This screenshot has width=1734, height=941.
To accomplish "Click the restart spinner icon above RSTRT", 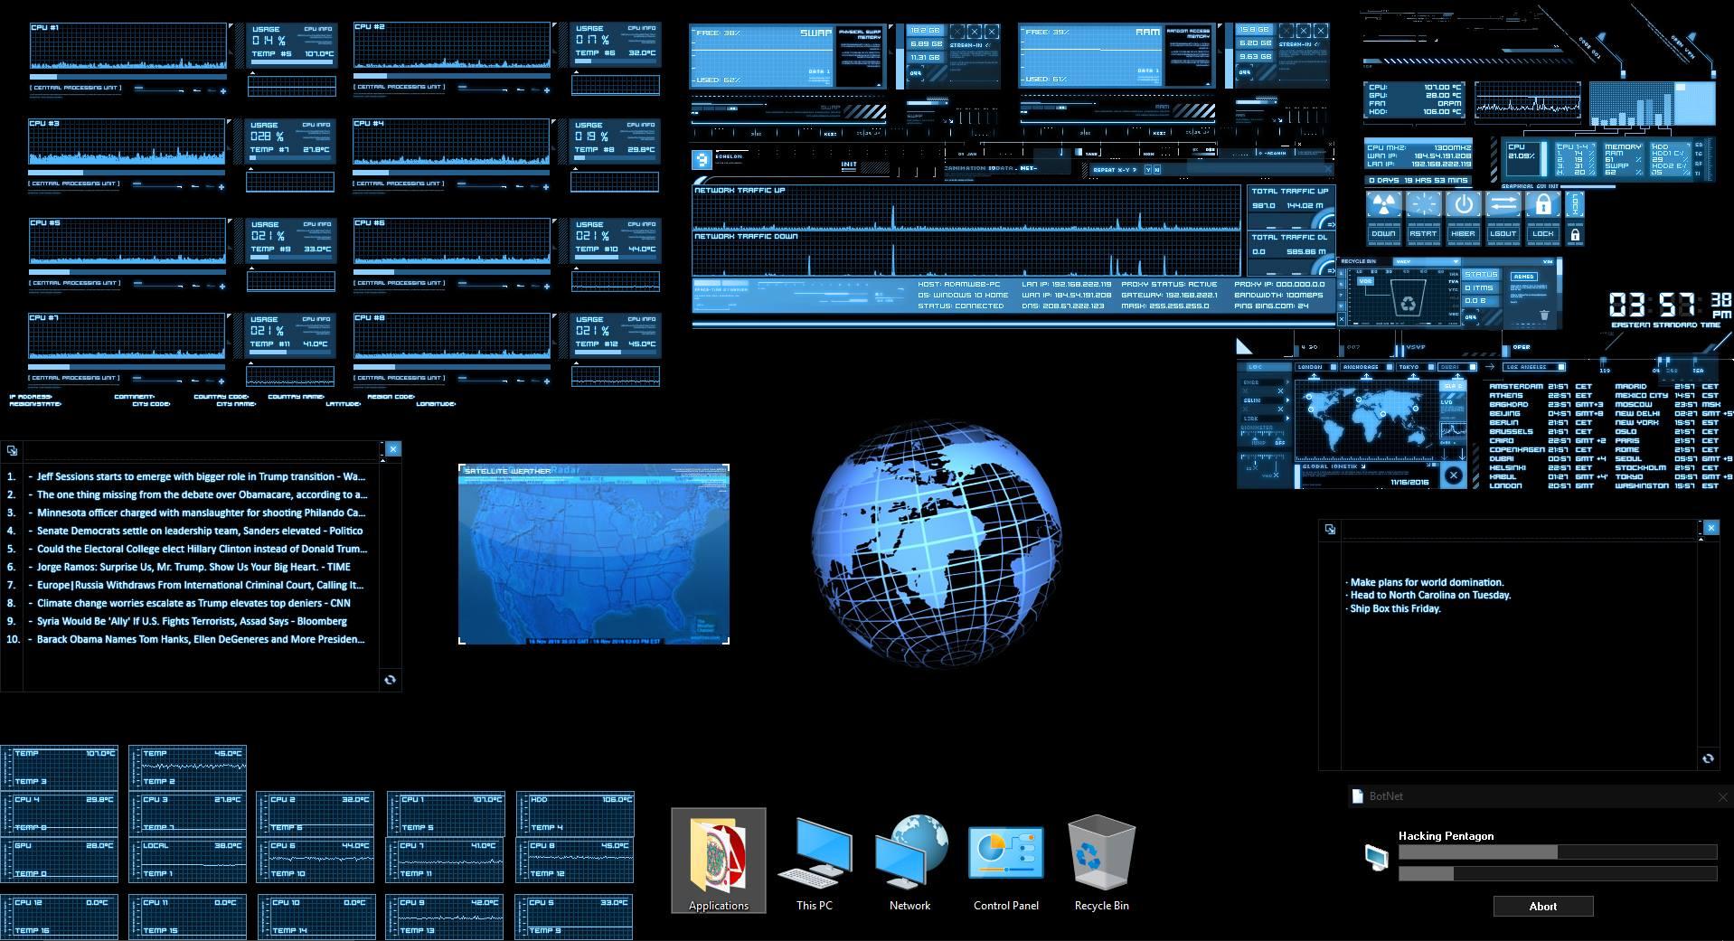I will pyautogui.click(x=1423, y=205).
